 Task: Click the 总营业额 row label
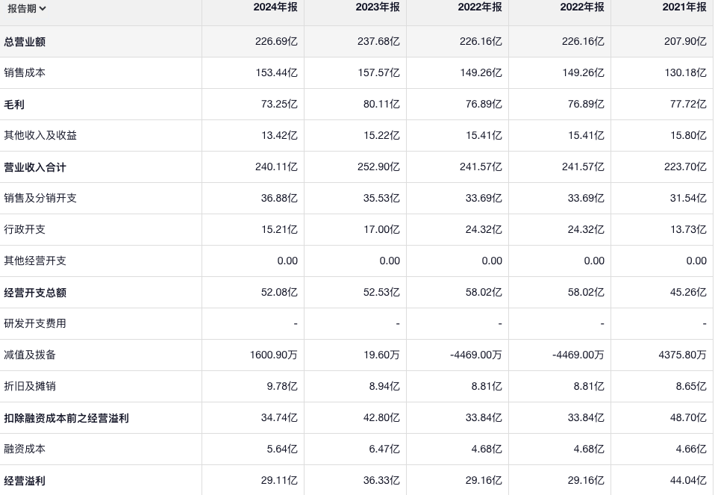point(25,42)
